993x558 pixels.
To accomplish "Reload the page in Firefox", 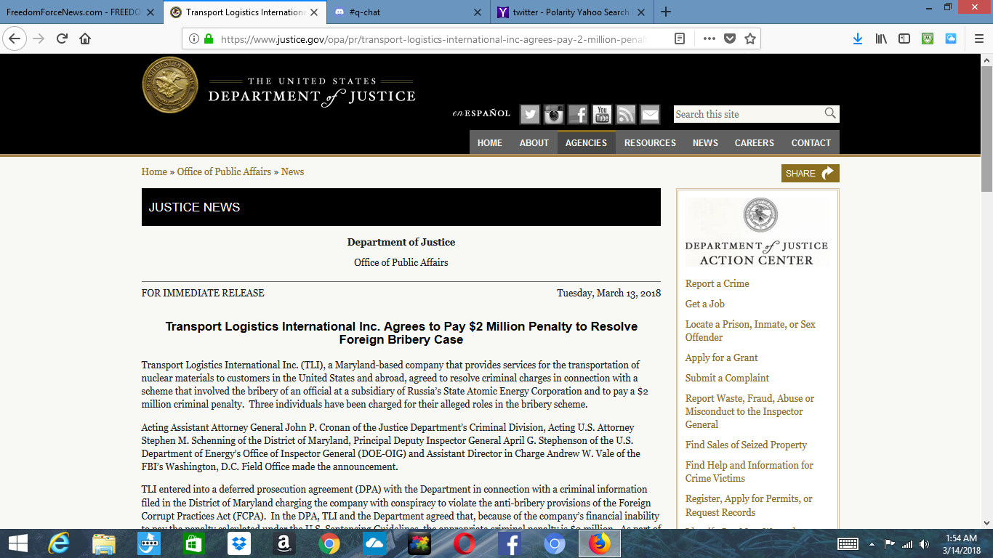I will coord(62,39).
